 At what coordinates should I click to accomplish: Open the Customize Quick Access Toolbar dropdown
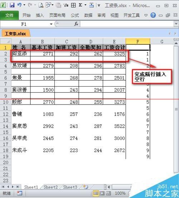(99, 5)
